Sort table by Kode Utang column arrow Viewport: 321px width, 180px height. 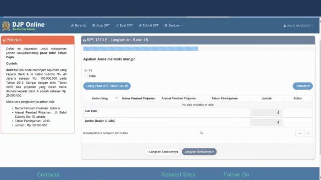coord(116,98)
